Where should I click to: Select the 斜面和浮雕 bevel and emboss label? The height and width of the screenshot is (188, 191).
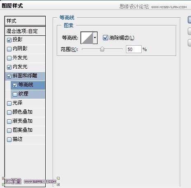[25, 76]
